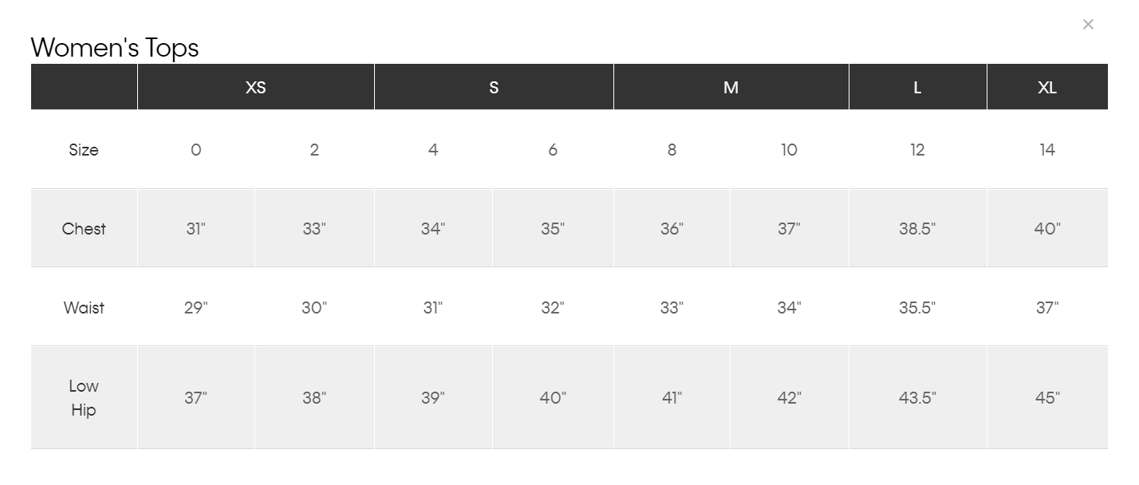Image resolution: width=1139 pixels, height=485 pixels.
Task: Select the XL size column header
Action: click(x=1047, y=87)
